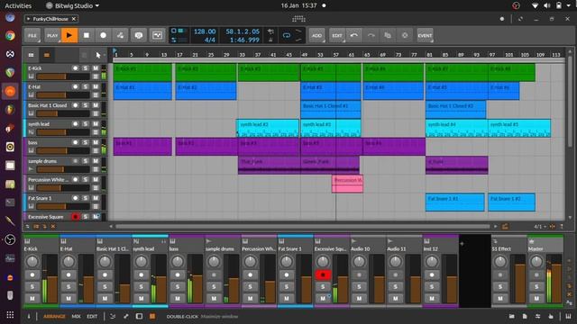This screenshot has width=577, height=324.
Task: Switch to the MIX view
Action: (x=76, y=316)
